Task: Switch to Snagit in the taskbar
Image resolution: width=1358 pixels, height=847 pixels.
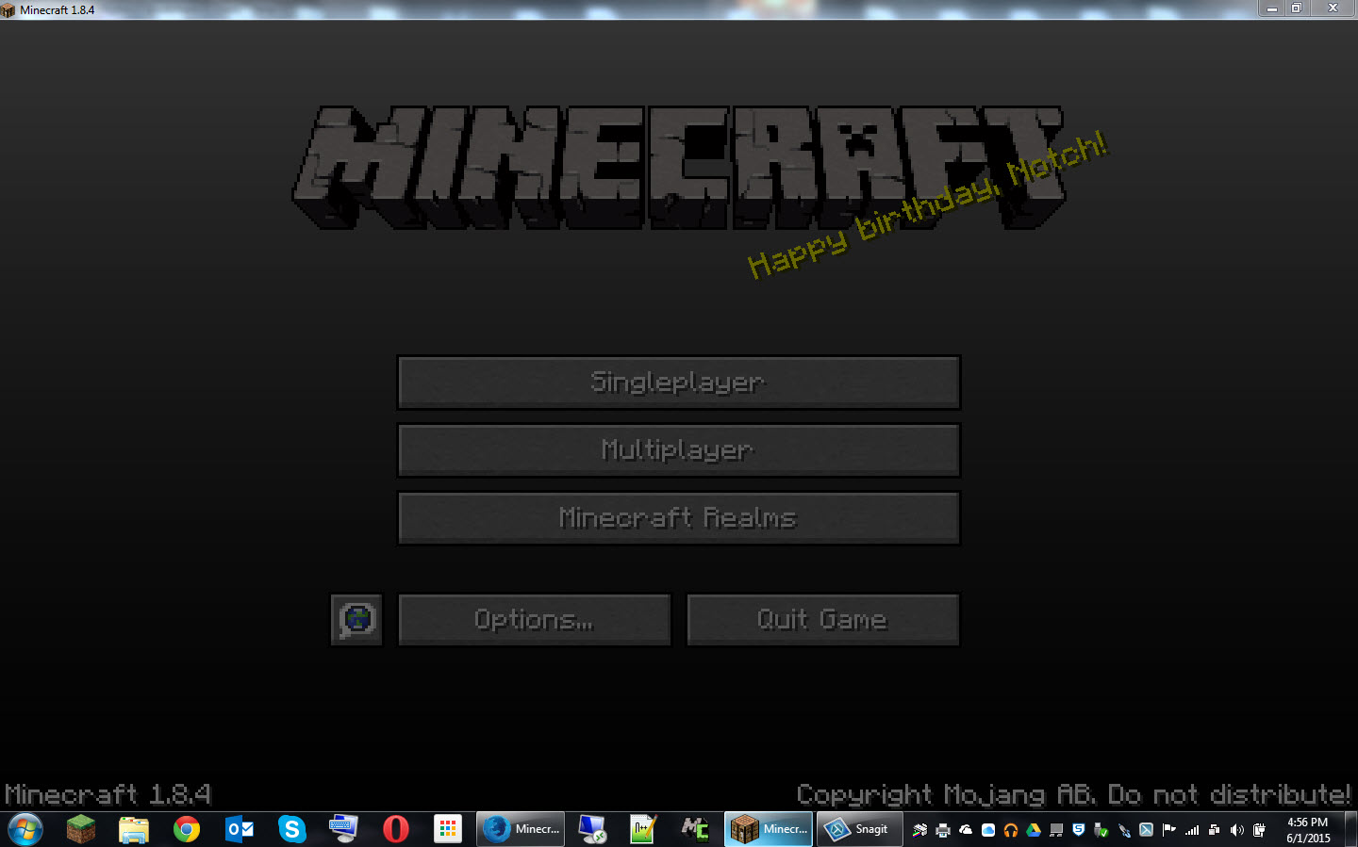Action: coord(858,829)
